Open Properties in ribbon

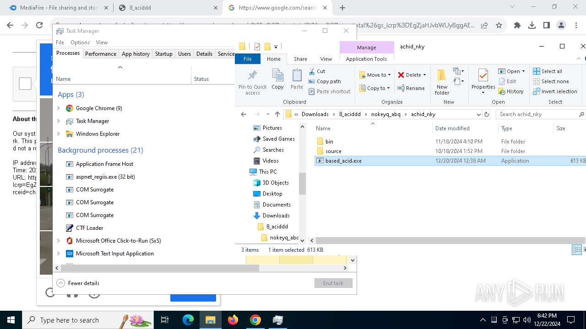[x=483, y=82]
